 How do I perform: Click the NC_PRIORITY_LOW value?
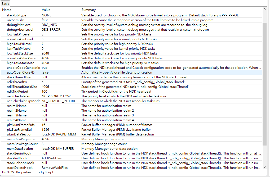(x=56, y=96)
